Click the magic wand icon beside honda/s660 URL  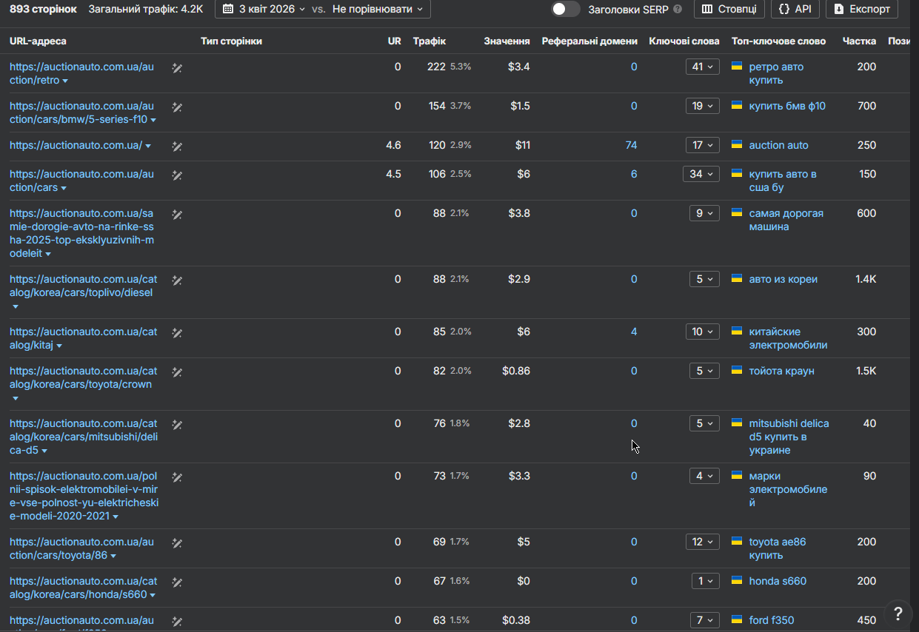(177, 582)
